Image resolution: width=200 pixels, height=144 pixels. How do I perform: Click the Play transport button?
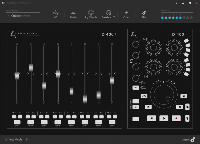tap(164, 118)
